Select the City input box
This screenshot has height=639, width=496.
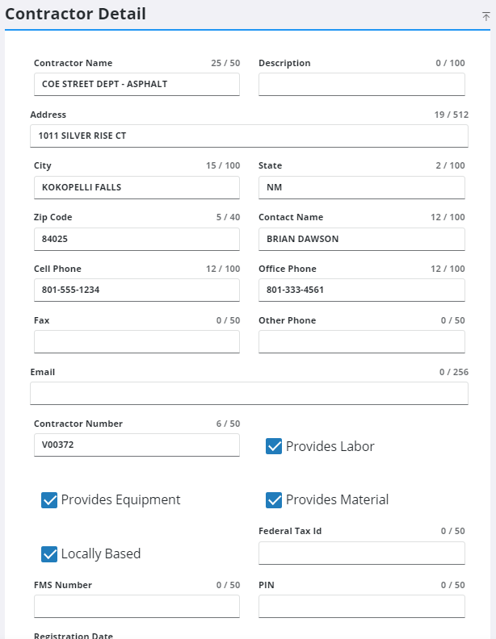[x=137, y=188]
